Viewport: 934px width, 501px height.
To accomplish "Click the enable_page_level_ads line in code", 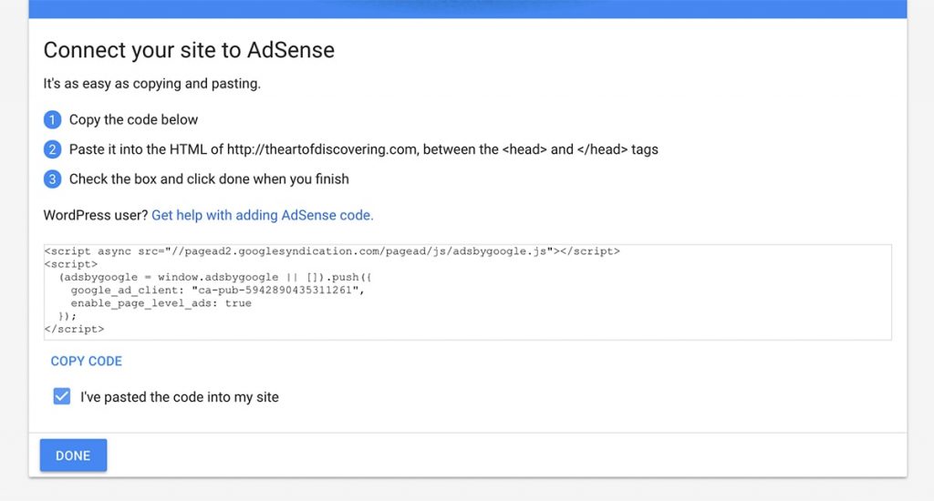I will [161, 303].
